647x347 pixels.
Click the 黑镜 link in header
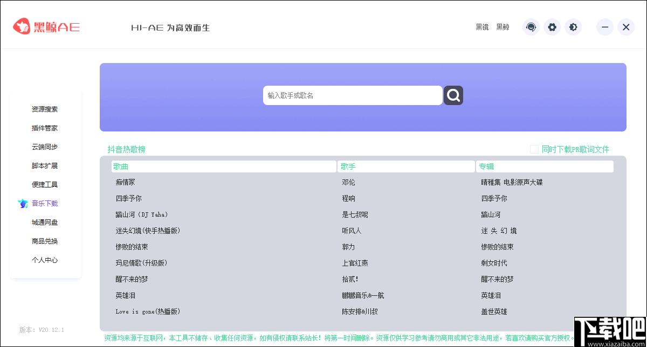coord(482,27)
